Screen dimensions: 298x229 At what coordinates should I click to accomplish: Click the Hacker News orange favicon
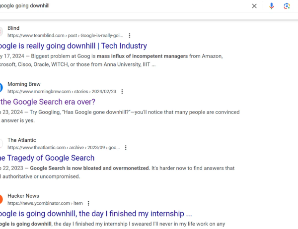click(1, 199)
